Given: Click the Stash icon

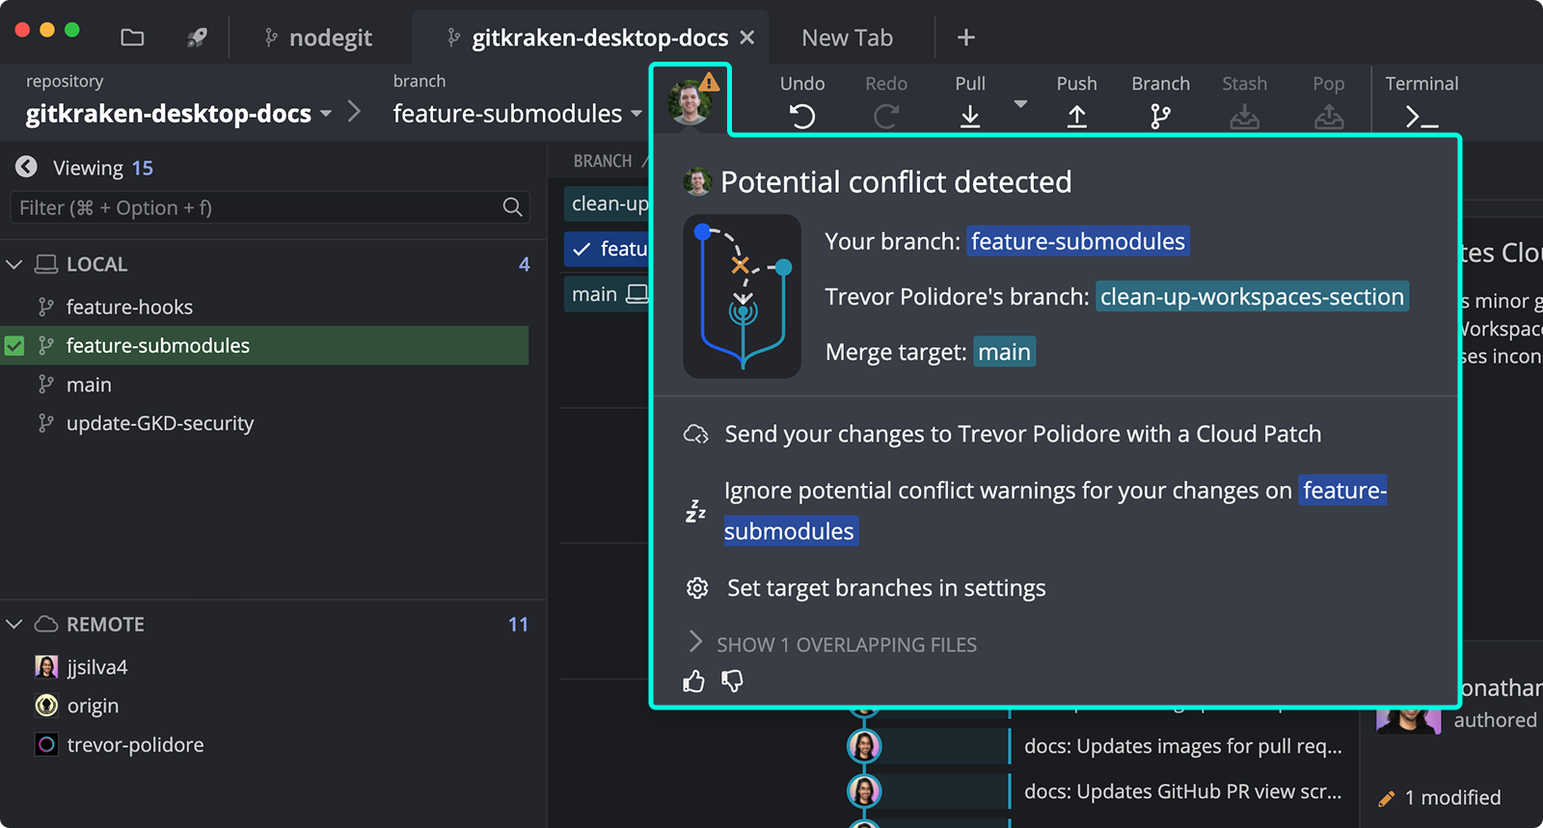Looking at the screenshot, I should click(1244, 116).
